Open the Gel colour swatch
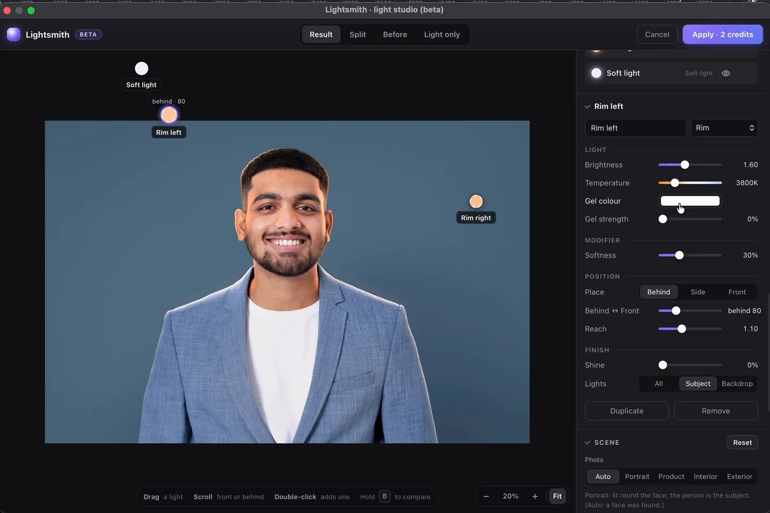This screenshot has height=513, width=770. tap(690, 201)
